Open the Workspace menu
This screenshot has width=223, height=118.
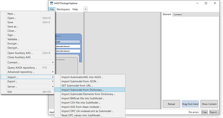click(63, 9)
